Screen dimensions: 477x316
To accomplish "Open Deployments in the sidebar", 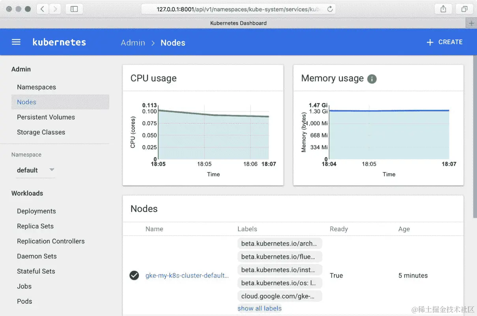I will 36,211.
